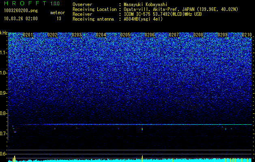Click the "Receiving antenna" field label

(93, 19)
